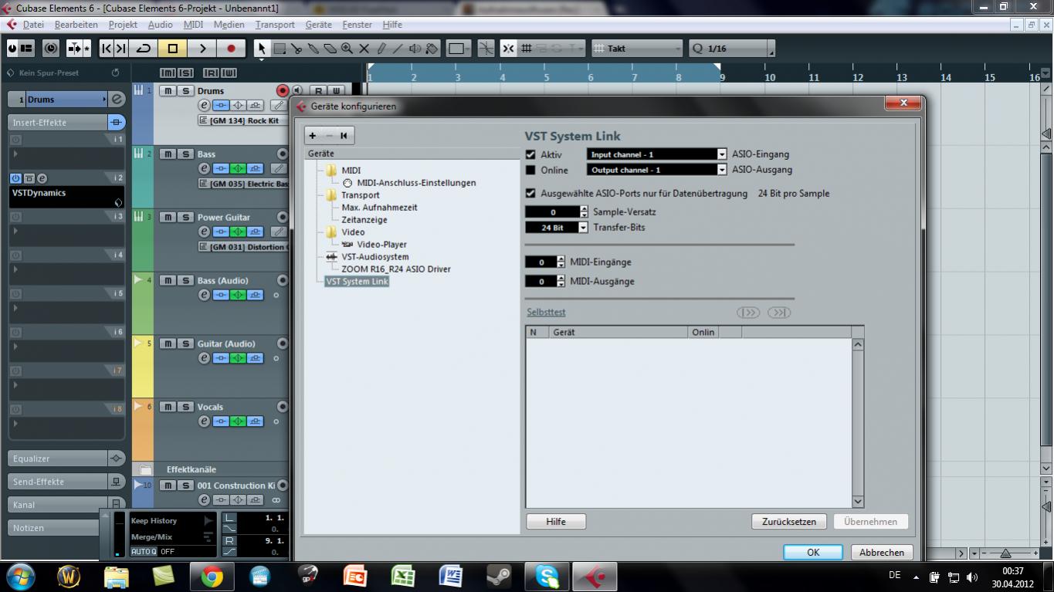Select the Erase tool

click(330, 49)
